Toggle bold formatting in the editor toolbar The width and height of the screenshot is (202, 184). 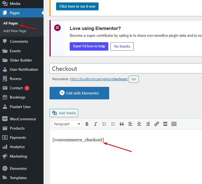pyautogui.click(x=87, y=124)
